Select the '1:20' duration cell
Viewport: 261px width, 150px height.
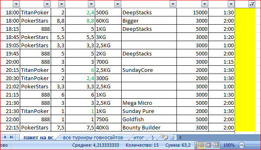222,37
